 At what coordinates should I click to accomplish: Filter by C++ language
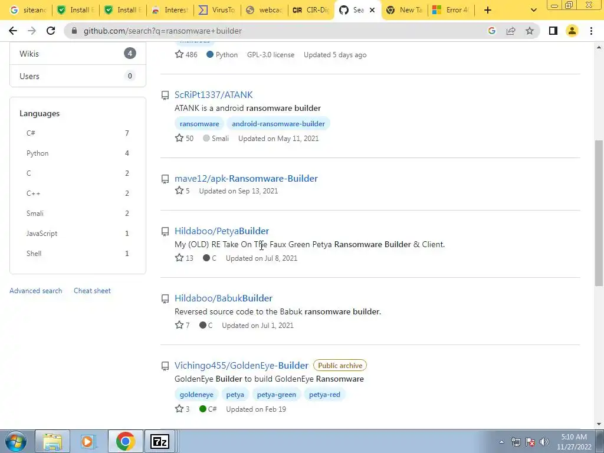[78, 193]
